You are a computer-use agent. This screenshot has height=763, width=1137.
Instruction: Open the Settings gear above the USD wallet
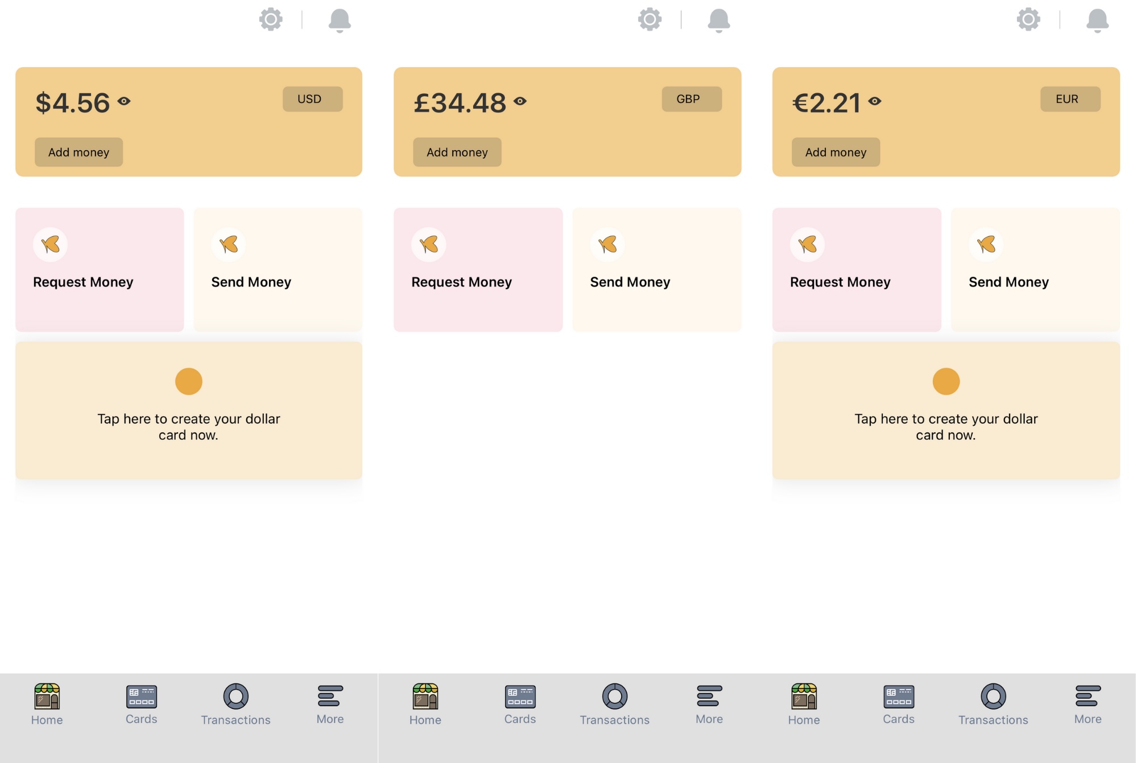pyautogui.click(x=271, y=19)
